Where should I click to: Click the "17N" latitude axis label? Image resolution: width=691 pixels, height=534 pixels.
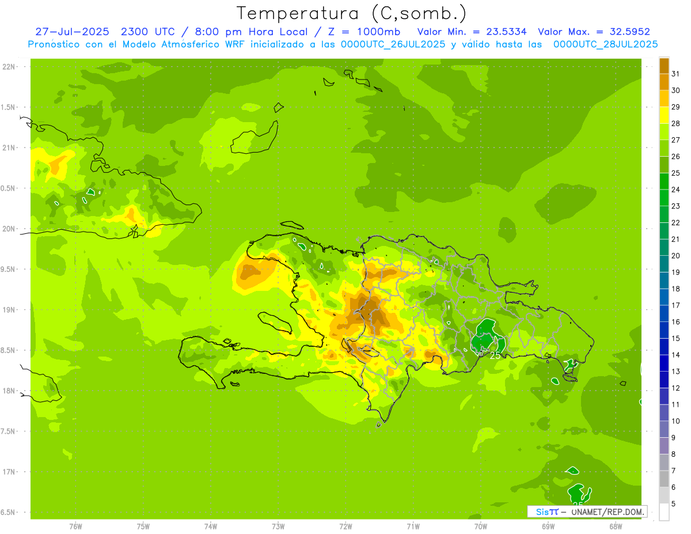(x=9, y=472)
